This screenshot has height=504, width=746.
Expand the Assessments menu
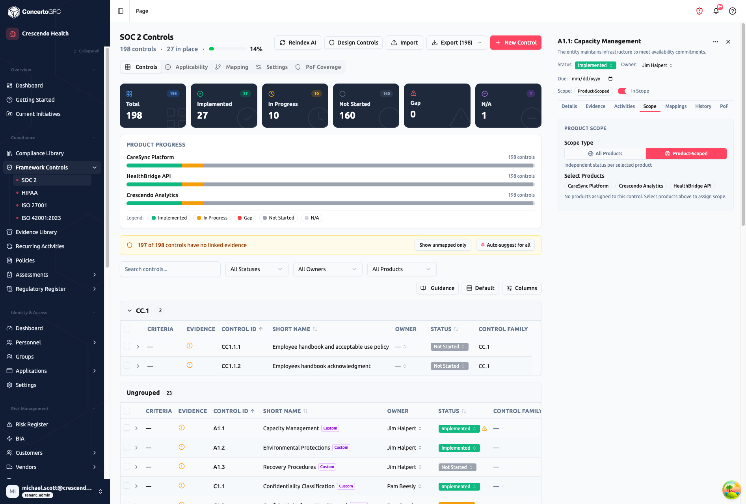click(95, 275)
